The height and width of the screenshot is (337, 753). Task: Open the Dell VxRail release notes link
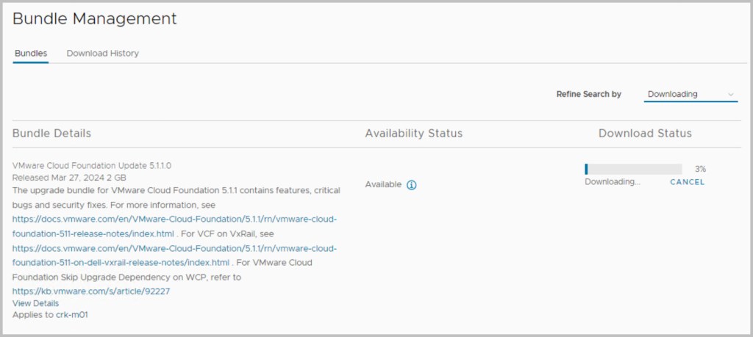tap(174, 254)
